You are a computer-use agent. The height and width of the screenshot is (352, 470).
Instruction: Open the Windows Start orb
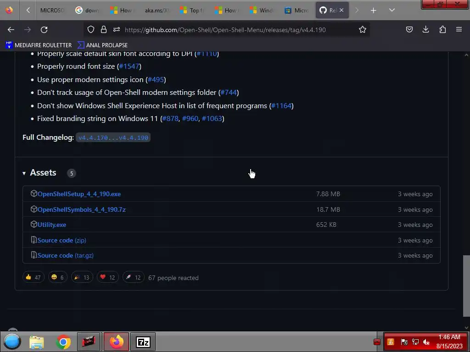click(x=12, y=341)
